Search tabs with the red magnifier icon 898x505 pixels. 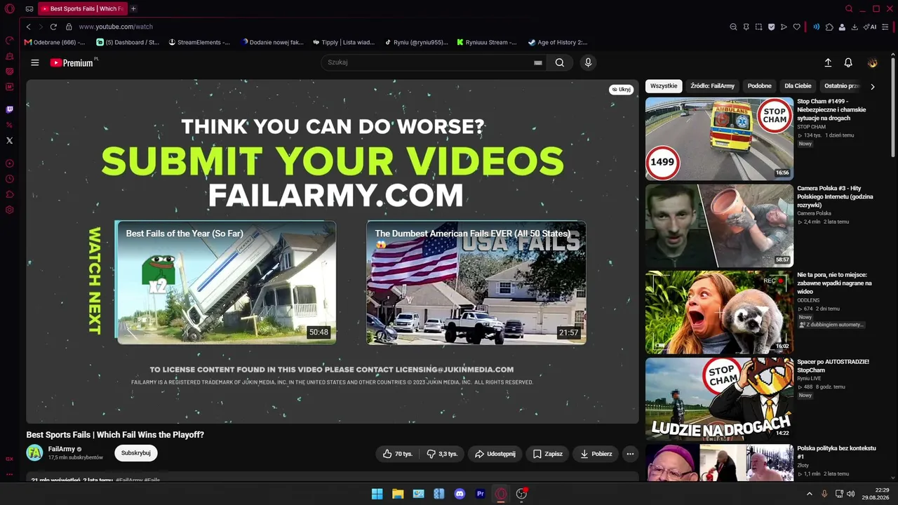pos(849,9)
